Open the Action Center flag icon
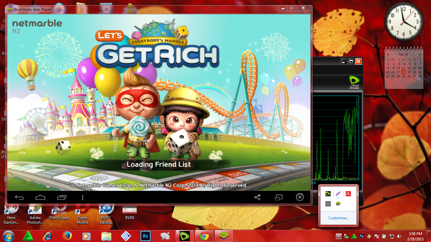Image resolution: width=431 pixels, height=242 pixels. 376,236
